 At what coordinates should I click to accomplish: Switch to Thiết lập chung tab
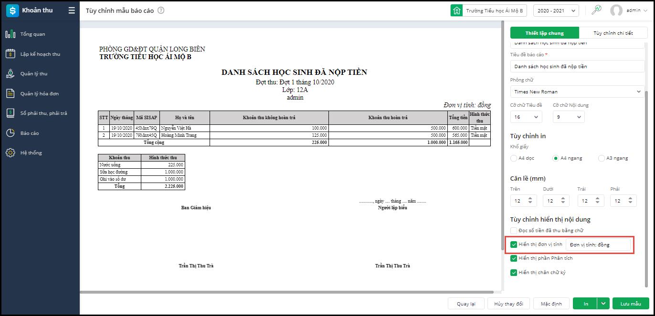[x=545, y=33]
